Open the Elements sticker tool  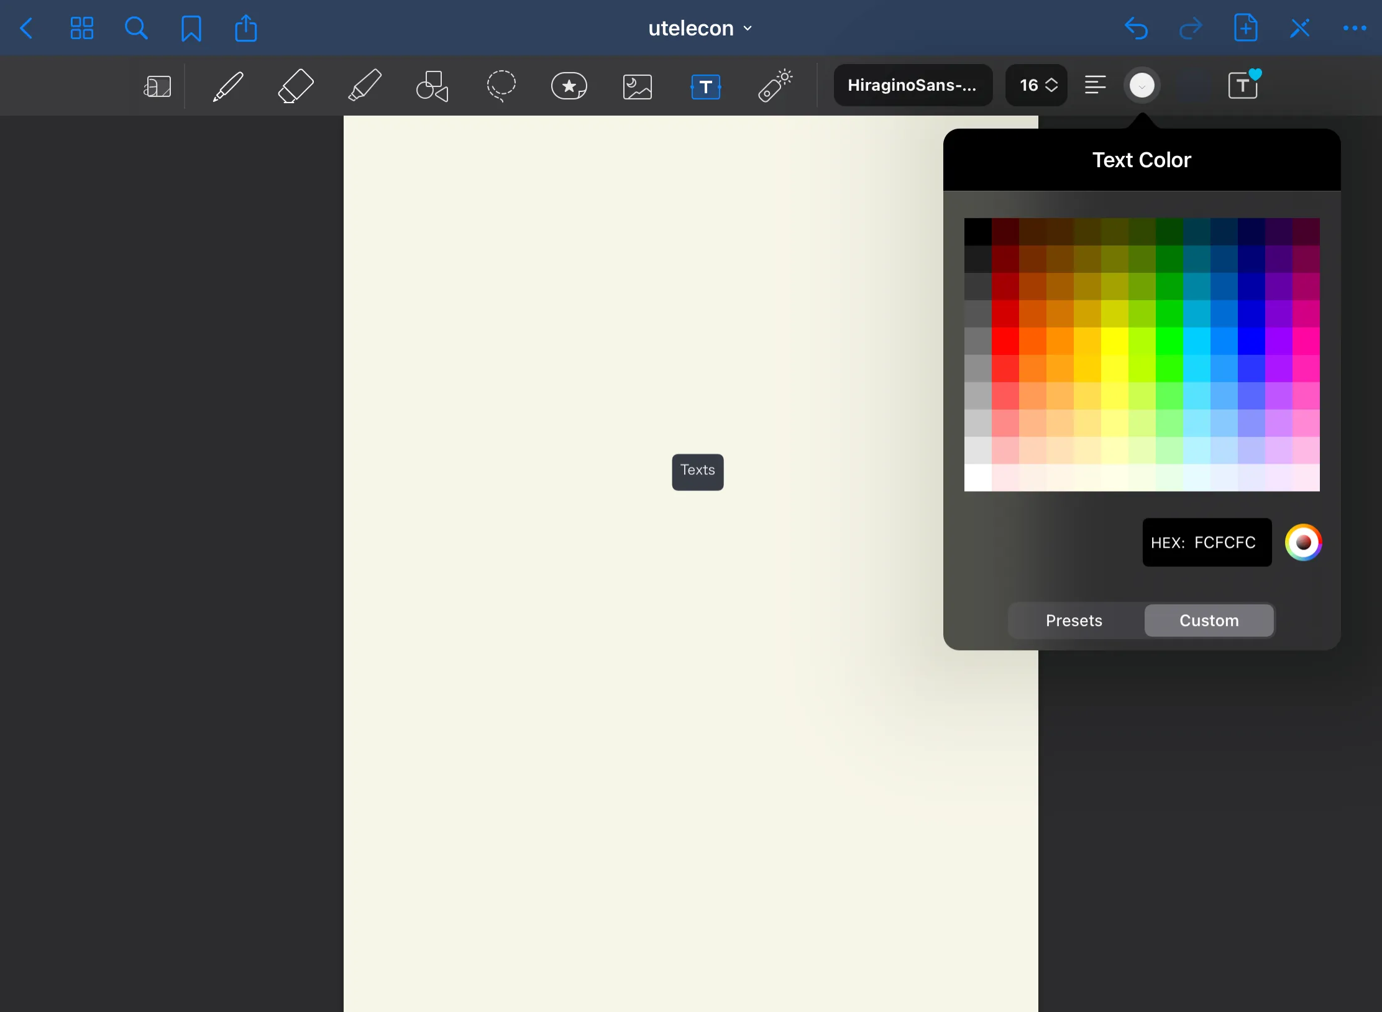pyautogui.click(x=569, y=86)
